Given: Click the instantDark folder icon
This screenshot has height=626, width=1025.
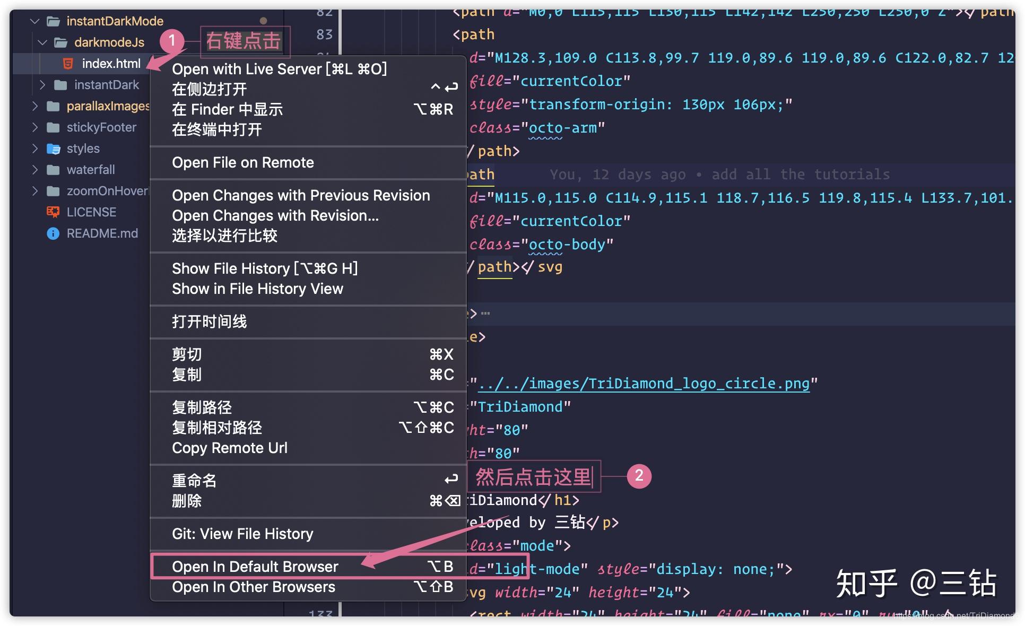Looking at the screenshot, I should pos(62,84).
